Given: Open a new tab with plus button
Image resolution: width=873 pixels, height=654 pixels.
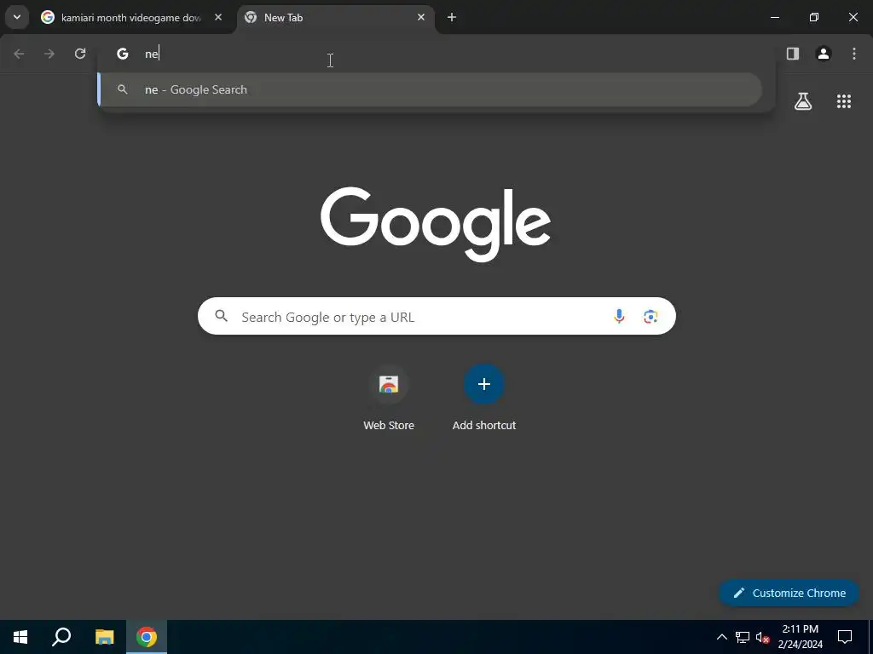Looking at the screenshot, I should coord(452,17).
